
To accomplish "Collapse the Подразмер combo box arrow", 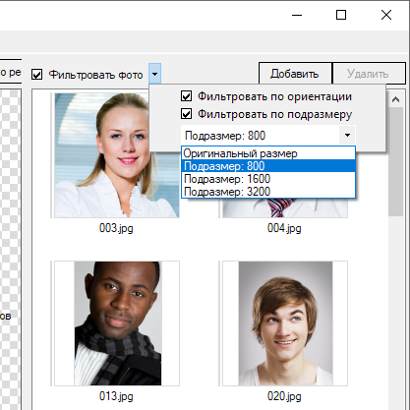I will click(x=347, y=135).
